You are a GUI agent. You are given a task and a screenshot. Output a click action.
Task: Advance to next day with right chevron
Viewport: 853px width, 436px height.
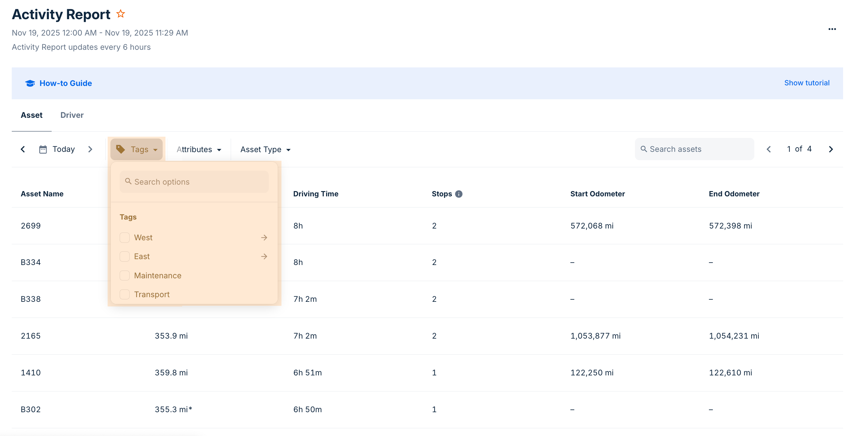(x=90, y=149)
